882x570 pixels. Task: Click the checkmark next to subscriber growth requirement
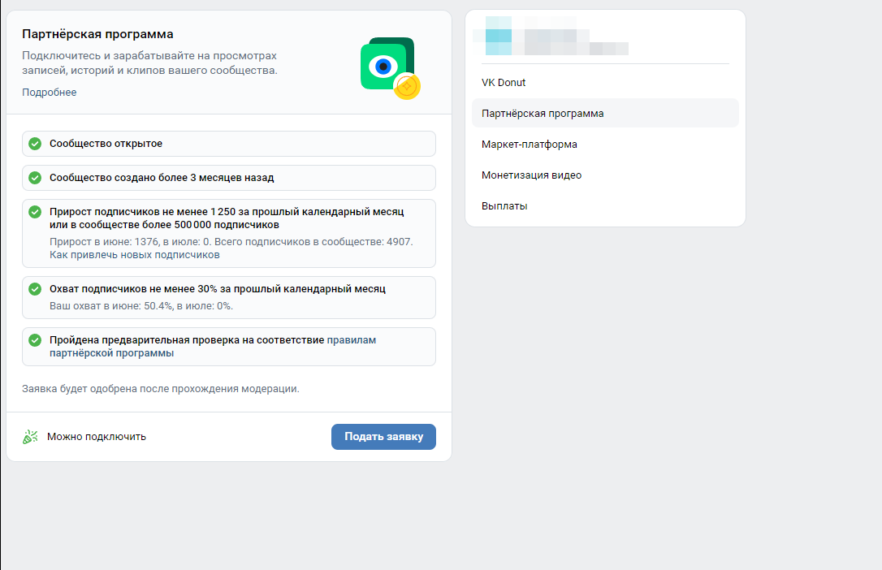35,212
